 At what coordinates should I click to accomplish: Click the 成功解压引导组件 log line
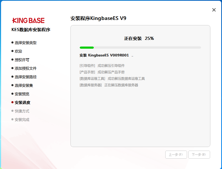pyautogui.click(x=102, y=66)
